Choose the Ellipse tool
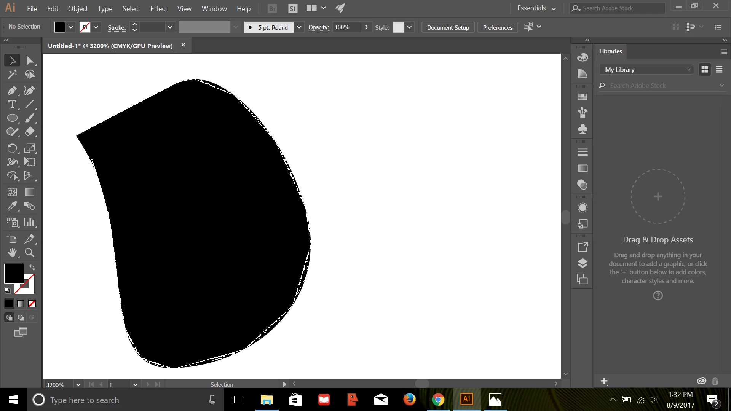Viewport: 731px width, 411px height. point(12,118)
